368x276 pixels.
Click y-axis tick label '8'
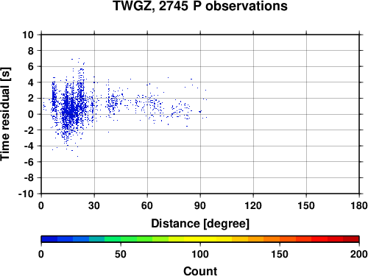tap(31, 51)
